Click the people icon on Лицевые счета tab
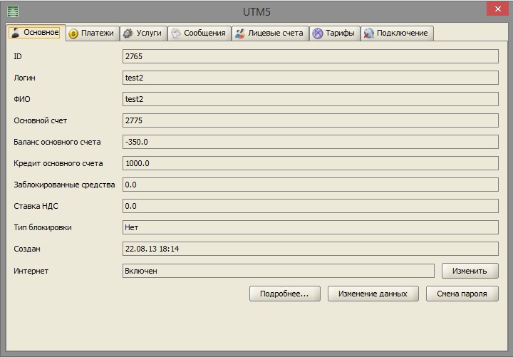 coord(240,33)
